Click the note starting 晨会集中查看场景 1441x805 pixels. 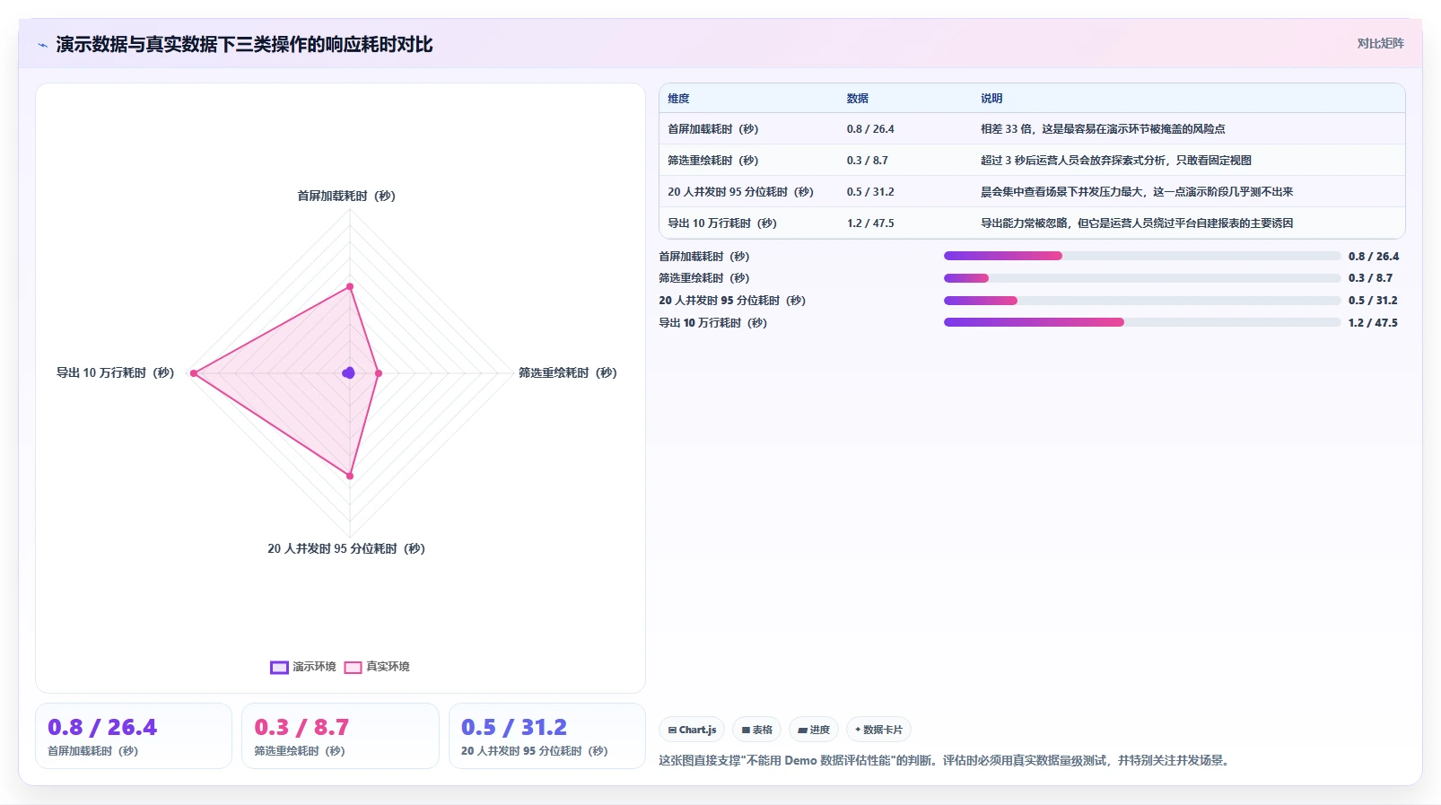click(1137, 192)
